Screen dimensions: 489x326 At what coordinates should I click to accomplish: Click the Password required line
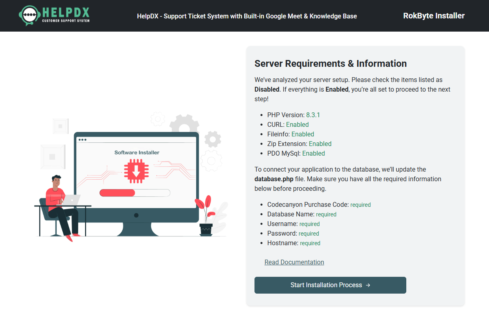coord(293,233)
